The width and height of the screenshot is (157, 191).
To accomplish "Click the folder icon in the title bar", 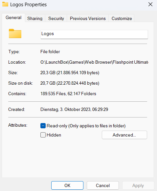I will pyautogui.click(x=5, y=4).
